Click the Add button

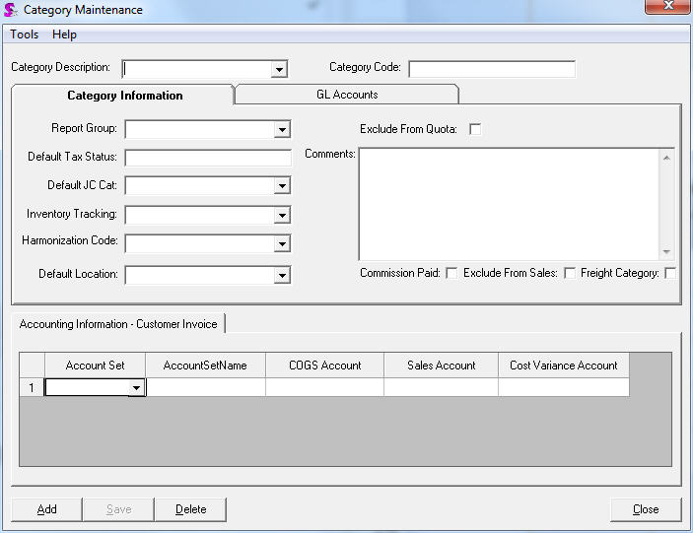(46, 509)
